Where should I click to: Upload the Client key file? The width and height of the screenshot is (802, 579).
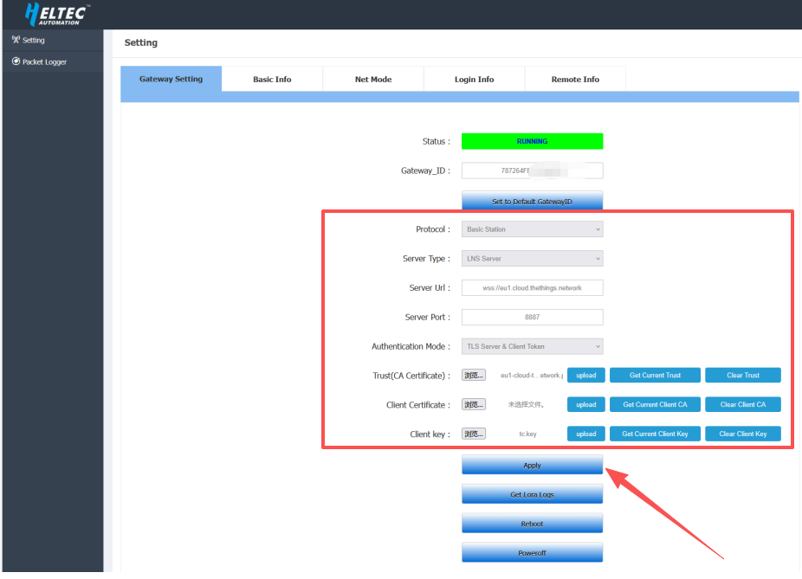(585, 434)
